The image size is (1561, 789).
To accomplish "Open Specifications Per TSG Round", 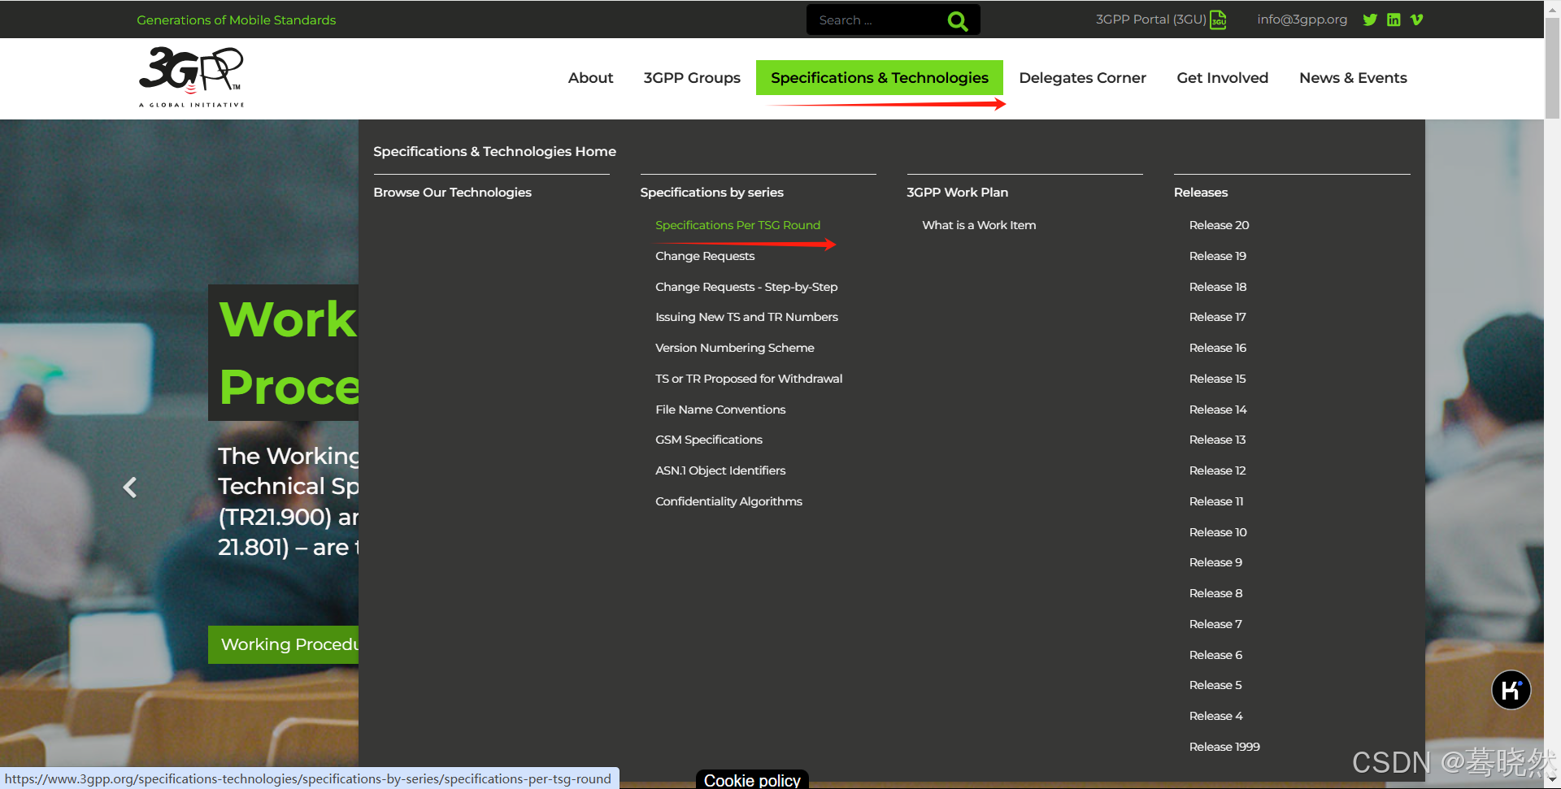I will click(x=737, y=225).
